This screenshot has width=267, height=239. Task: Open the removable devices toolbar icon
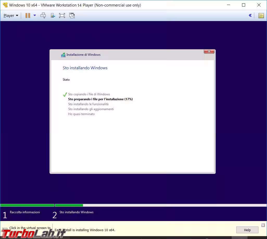[53, 16]
